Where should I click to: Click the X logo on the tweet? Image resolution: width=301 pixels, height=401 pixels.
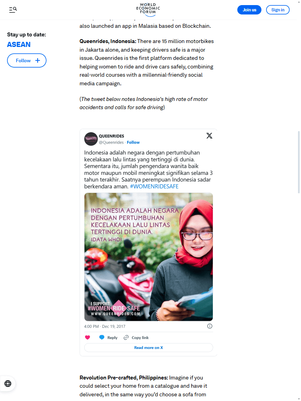coord(209,136)
